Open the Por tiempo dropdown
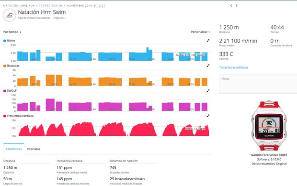Viewport: 297px width, 186px height. pyautogui.click(x=12, y=32)
